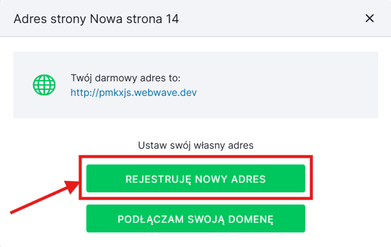Dismiss the dialog with the X icon
The image size is (391, 247).
(369, 18)
